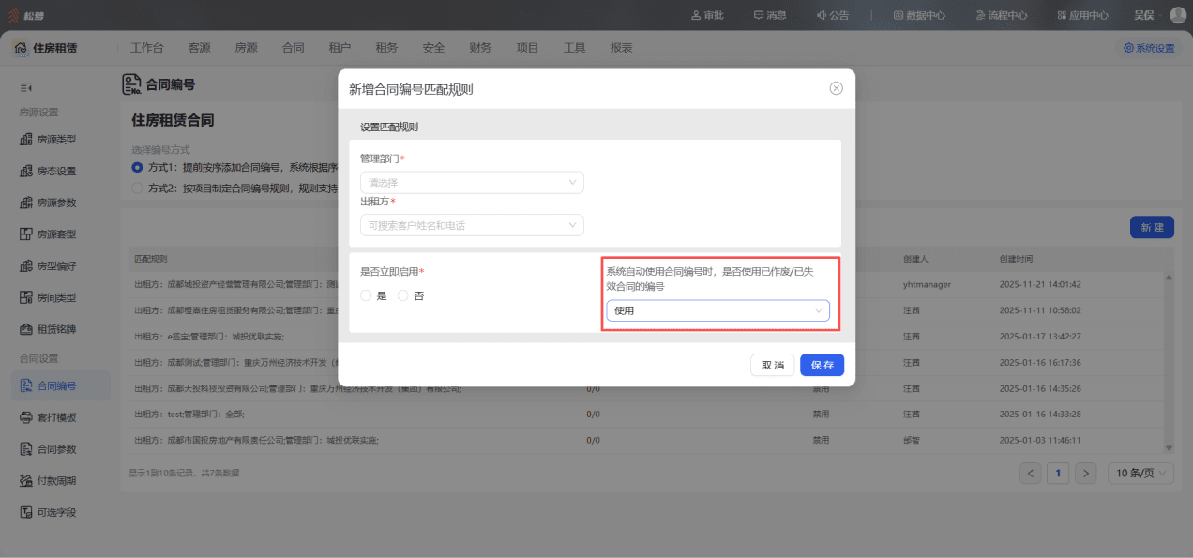Click the 住房租赁 home logo
Screen dimensions: 1193x558
[x=46, y=48]
